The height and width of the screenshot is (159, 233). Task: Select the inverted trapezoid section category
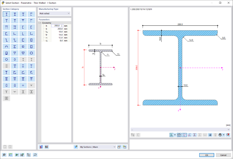point(23,53)
